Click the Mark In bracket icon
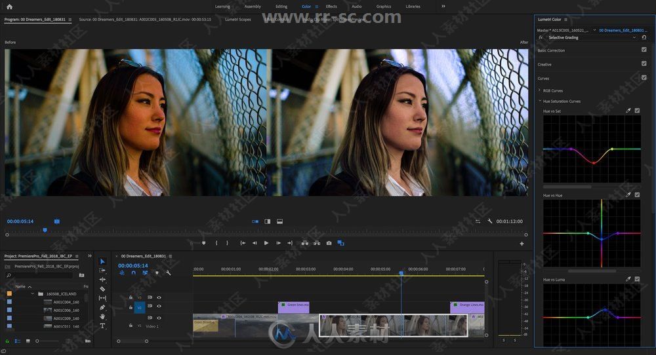Screen dimensions: 656x355 216,242
